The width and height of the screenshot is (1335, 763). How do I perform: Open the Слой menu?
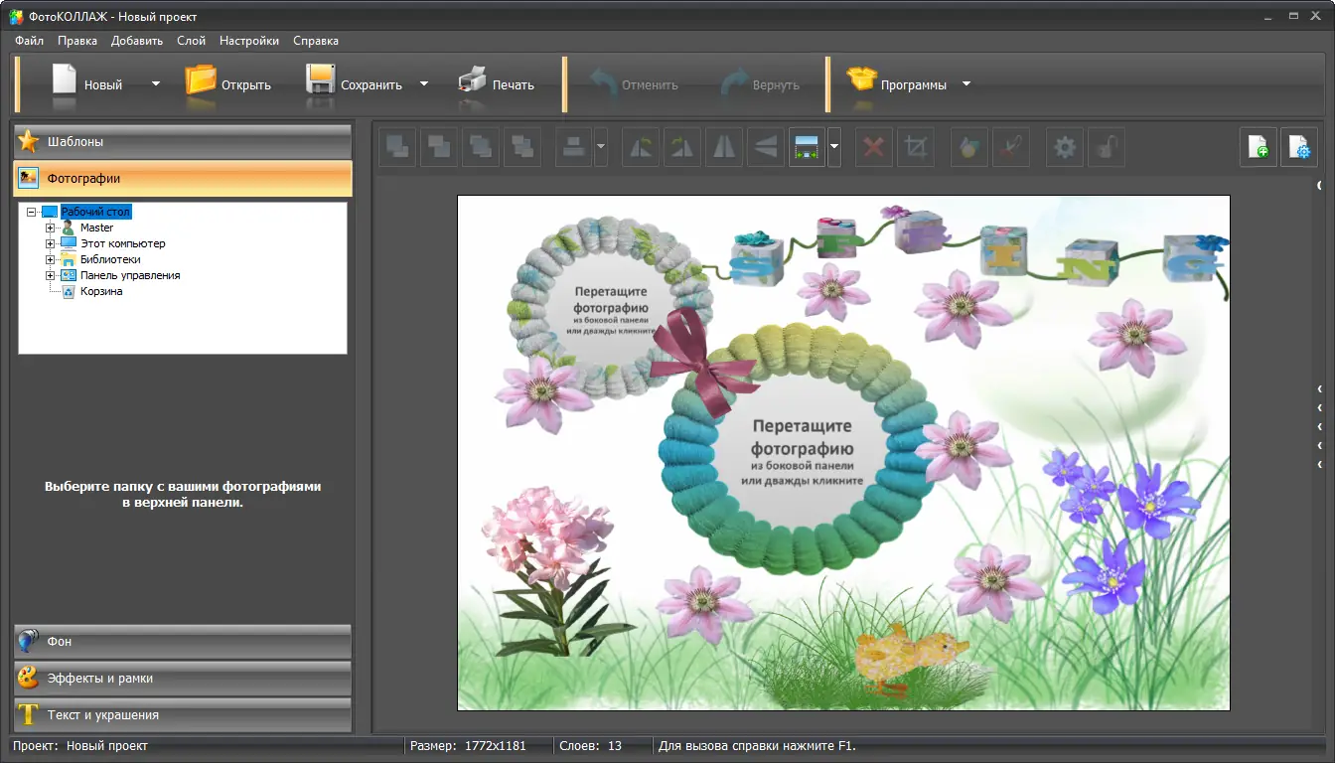click(191, 41)
